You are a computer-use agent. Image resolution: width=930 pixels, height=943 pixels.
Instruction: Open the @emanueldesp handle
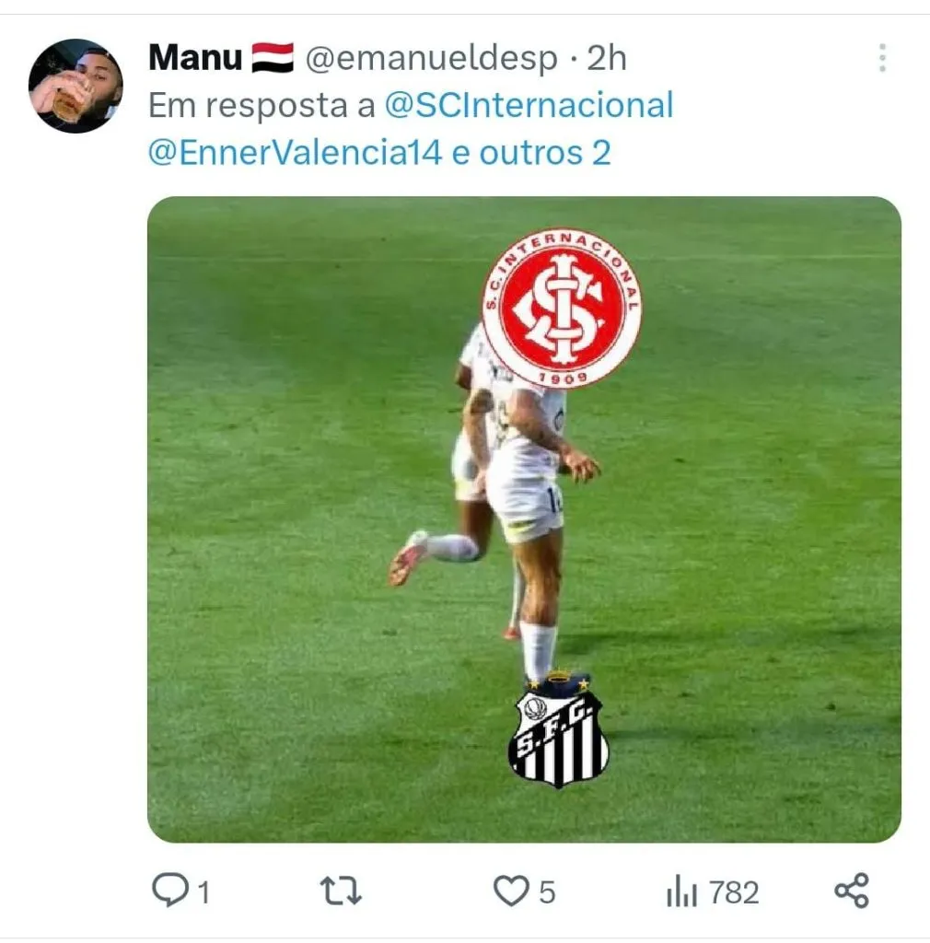pyautogui.click(x=431, y=58)
